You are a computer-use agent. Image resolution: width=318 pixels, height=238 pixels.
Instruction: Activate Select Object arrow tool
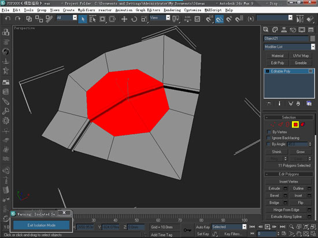click(x=83, y=19)
